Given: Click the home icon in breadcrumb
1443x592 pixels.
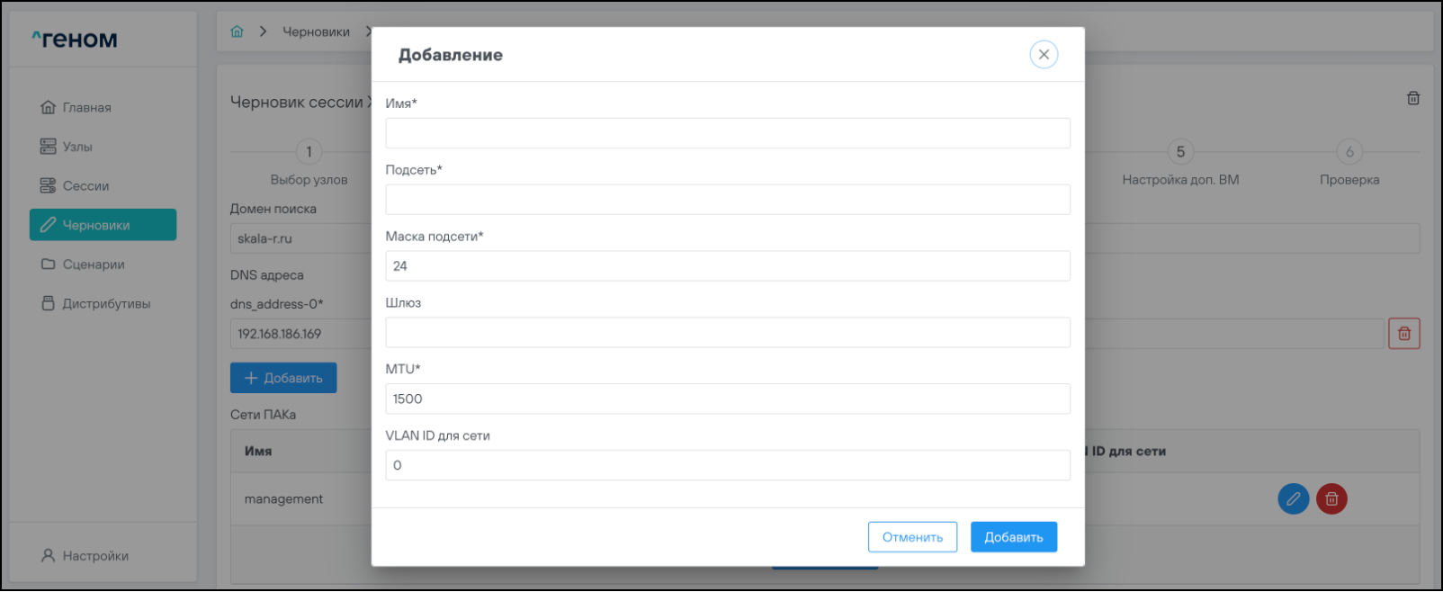Looking at the screenshot, I should [x=237, y=31].
